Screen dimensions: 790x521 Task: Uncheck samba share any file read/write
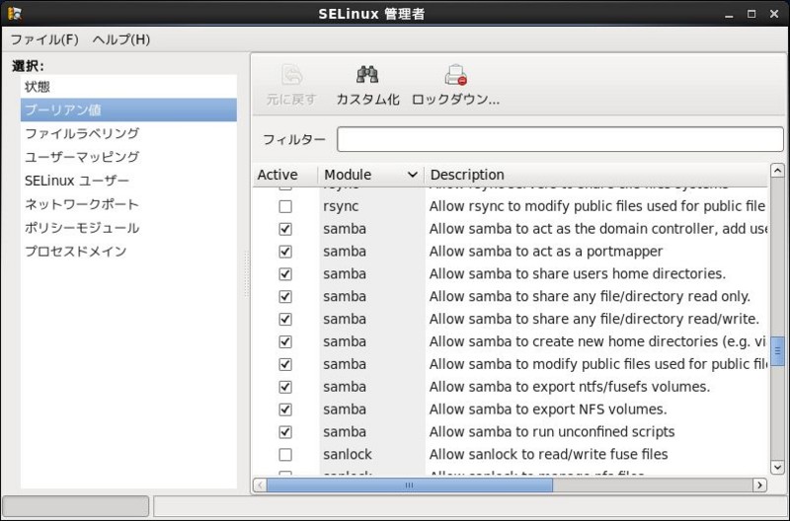pyautogui.click(x=285, y=319)
